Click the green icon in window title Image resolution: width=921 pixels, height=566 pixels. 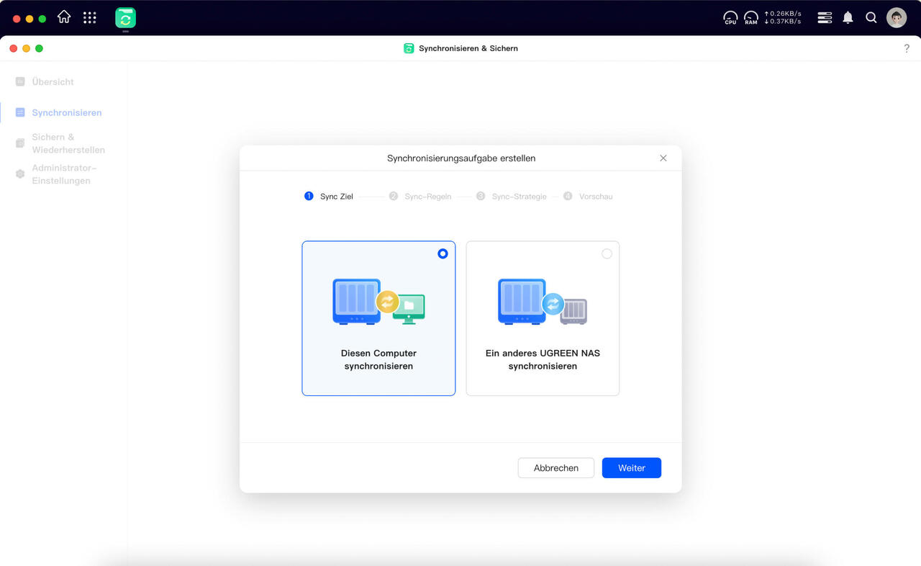409,48
